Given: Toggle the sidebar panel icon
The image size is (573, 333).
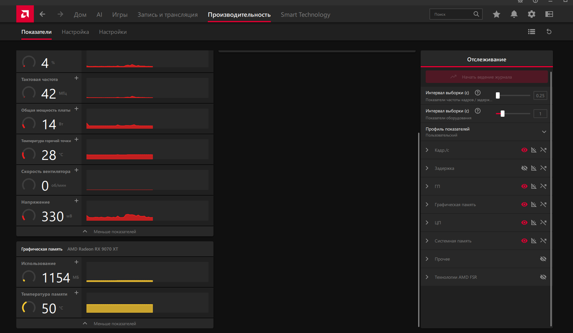Looking at the screenshot, I should coord(549,14).
